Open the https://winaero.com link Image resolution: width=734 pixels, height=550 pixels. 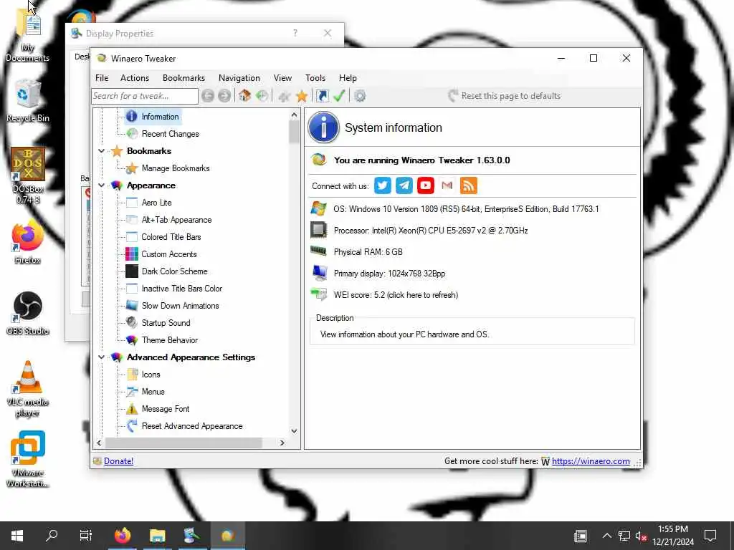[591, 461]
